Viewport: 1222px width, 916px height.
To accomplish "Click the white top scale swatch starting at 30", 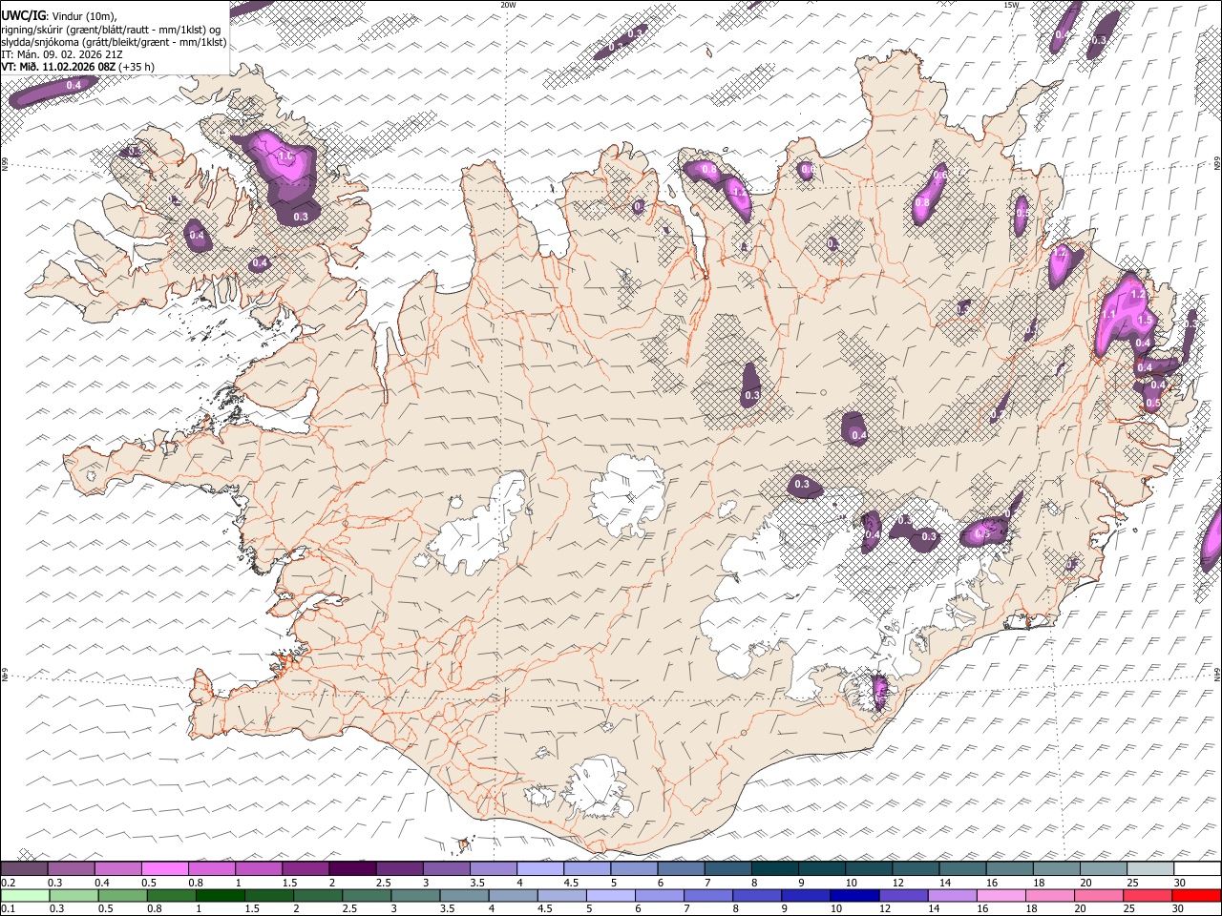I will pyautogui.click(x=1197, y=868).
